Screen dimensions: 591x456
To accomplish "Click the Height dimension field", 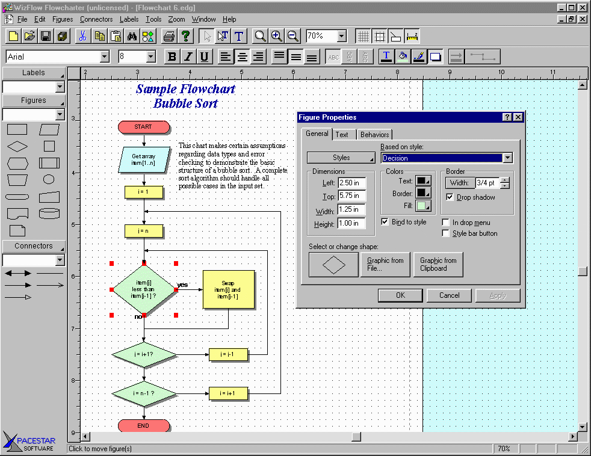I will coord(351,223).
